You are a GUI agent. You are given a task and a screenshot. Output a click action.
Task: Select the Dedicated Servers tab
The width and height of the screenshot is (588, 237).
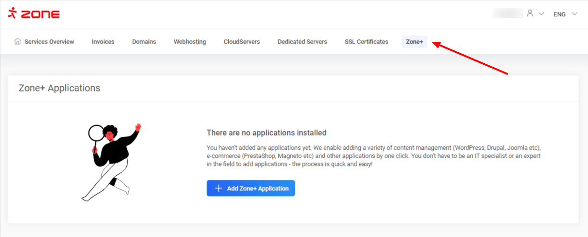[x=302, y=42]
